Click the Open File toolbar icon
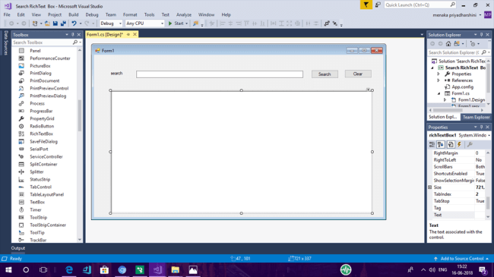 pyautogui.click(x=47, y=24)
